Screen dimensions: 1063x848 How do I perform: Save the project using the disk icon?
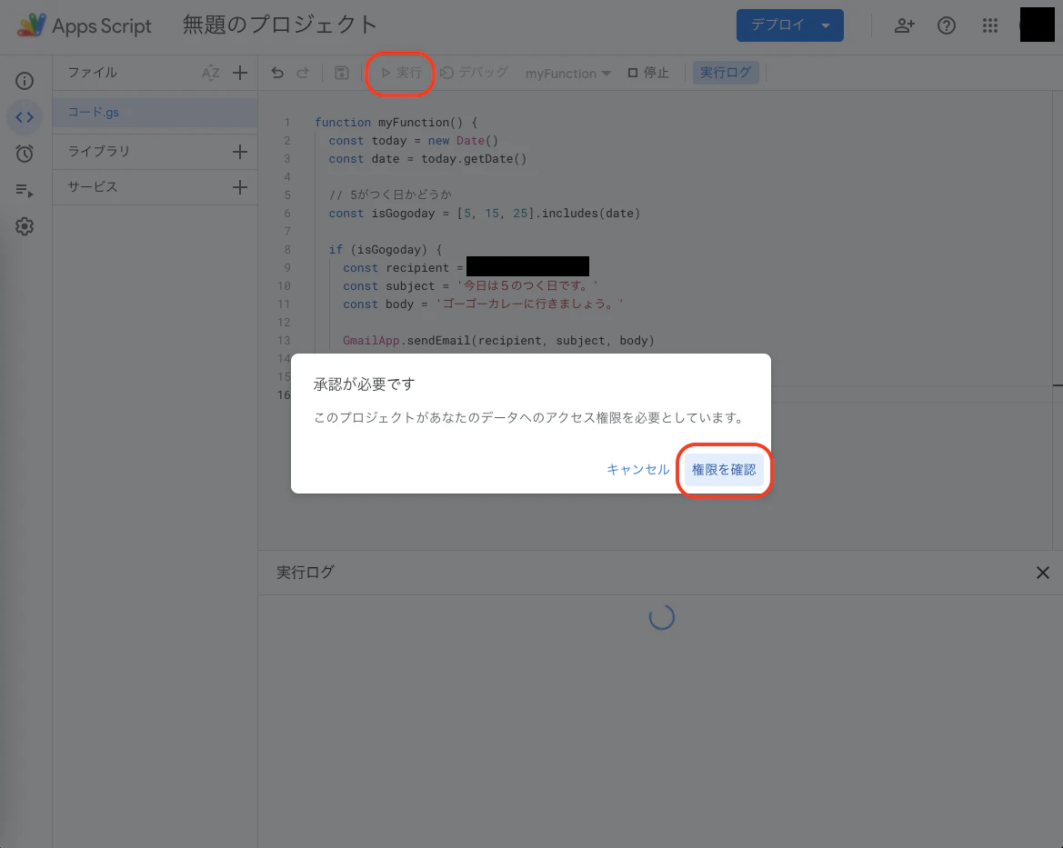pyautogui.click(x=341, y=72)
